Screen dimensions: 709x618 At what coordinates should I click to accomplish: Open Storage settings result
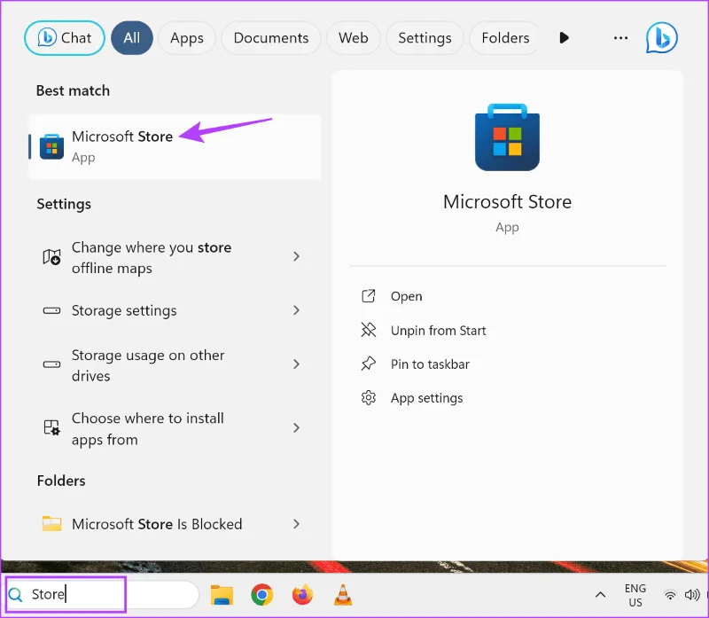[175, 311]
